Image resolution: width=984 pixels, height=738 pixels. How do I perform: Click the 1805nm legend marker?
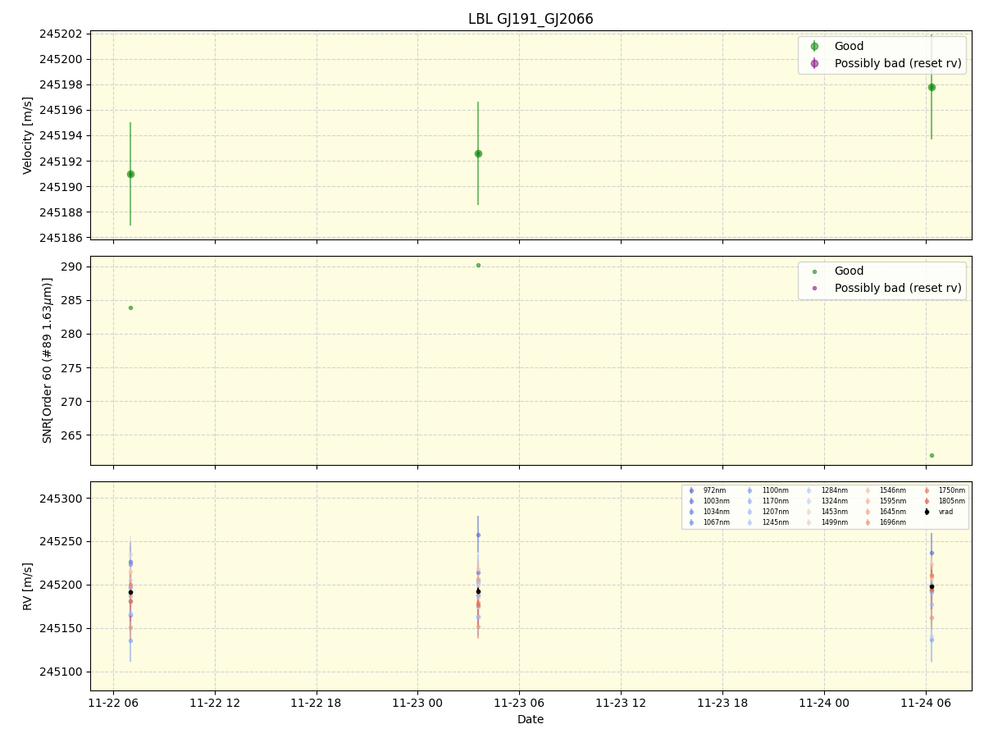pyautogui.click(x=927, y=501)
